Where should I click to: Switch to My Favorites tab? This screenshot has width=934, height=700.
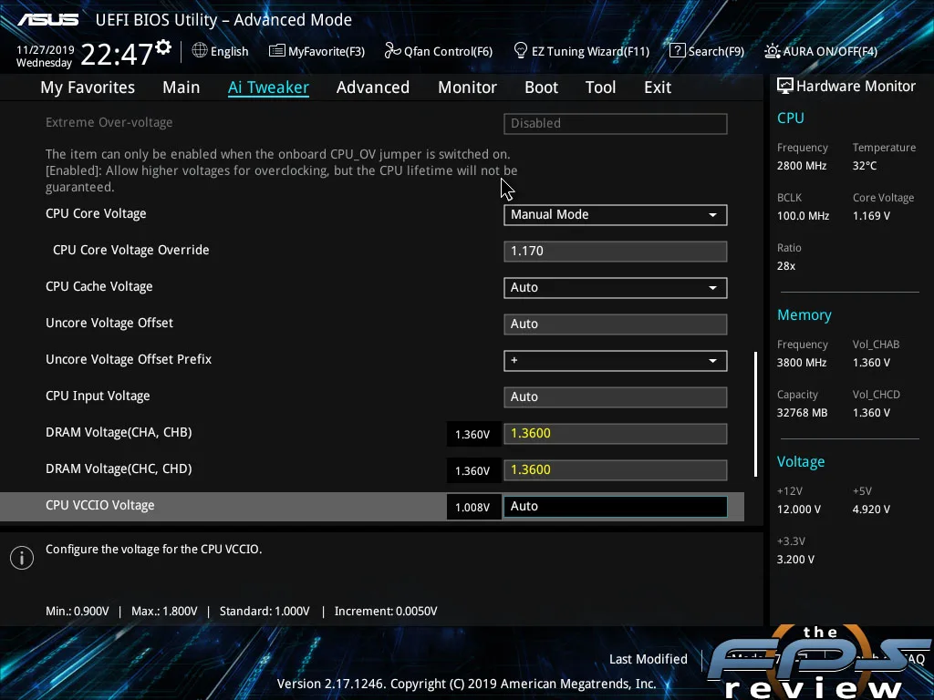[88, 87]
